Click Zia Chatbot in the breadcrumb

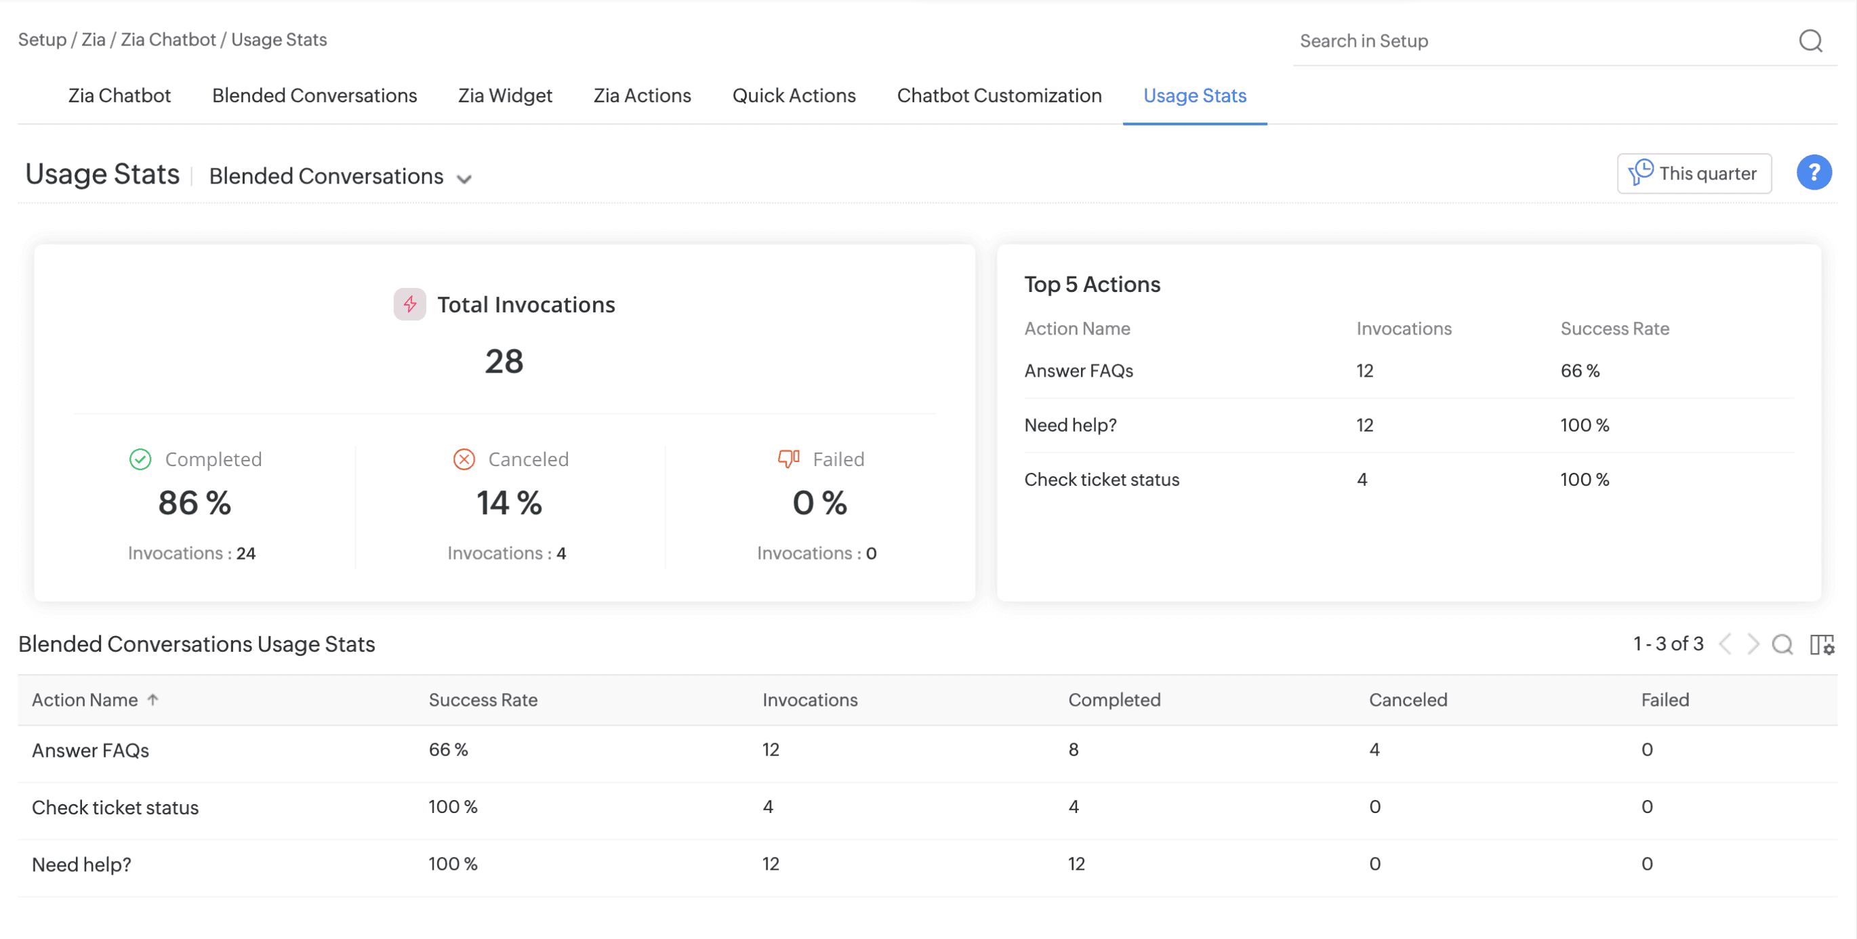[168, 40]
